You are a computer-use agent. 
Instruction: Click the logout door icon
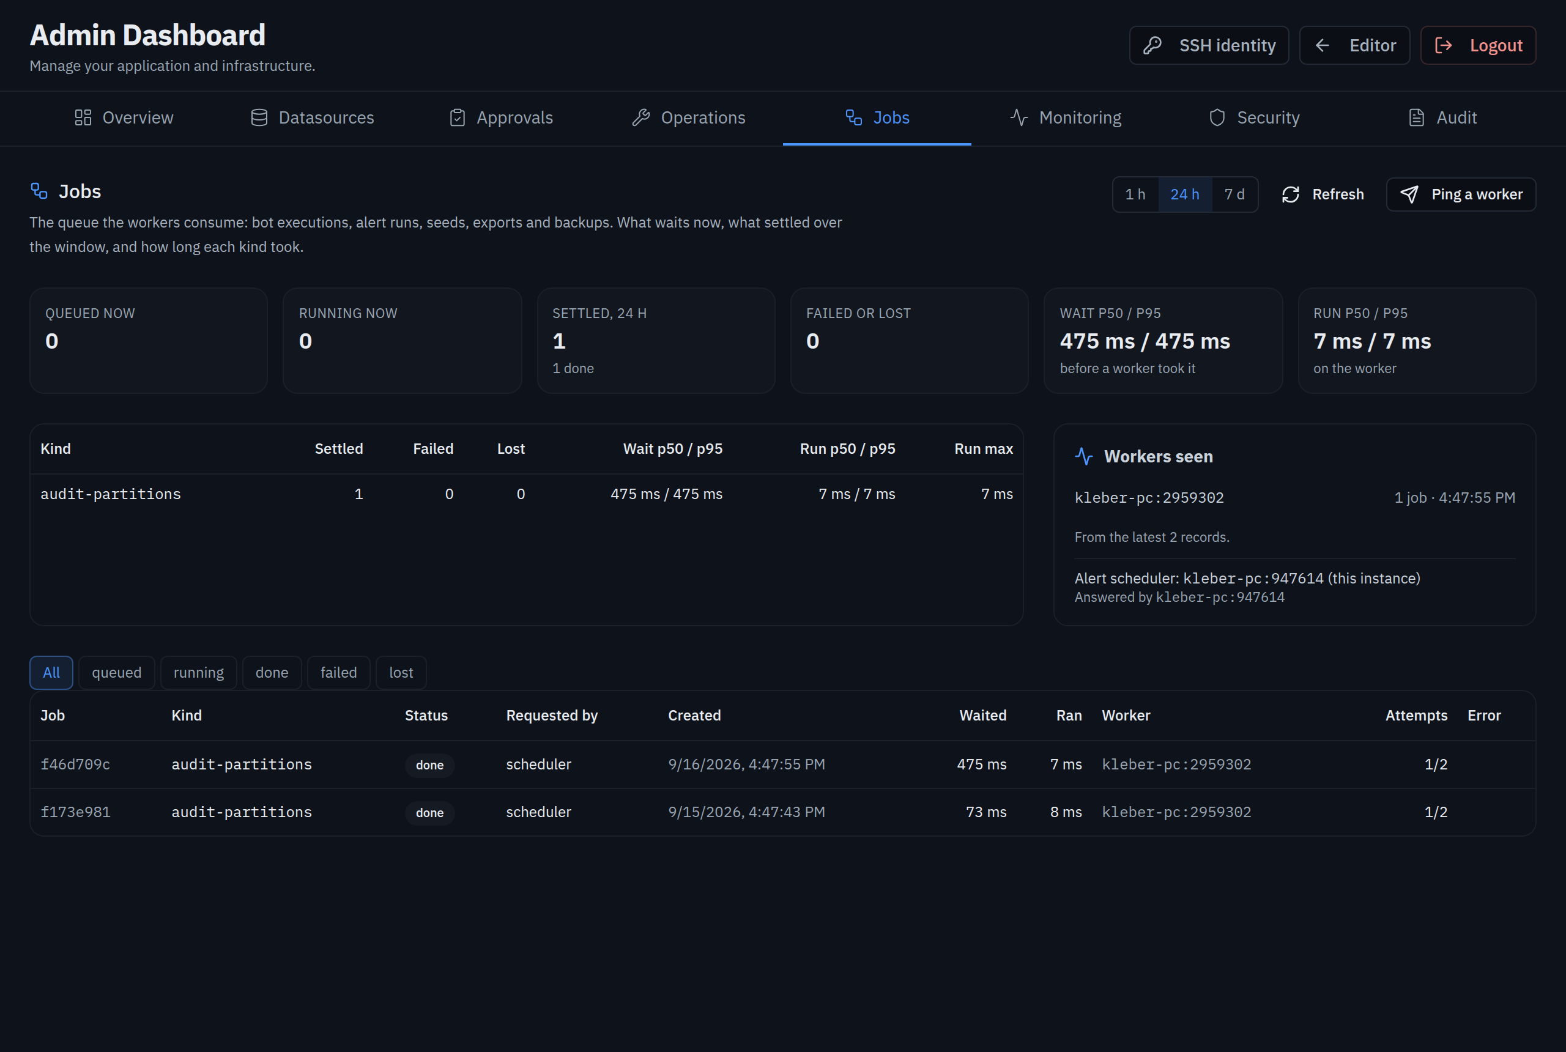tap(1443, 46)
